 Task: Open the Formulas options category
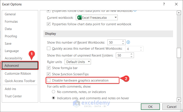11,22
